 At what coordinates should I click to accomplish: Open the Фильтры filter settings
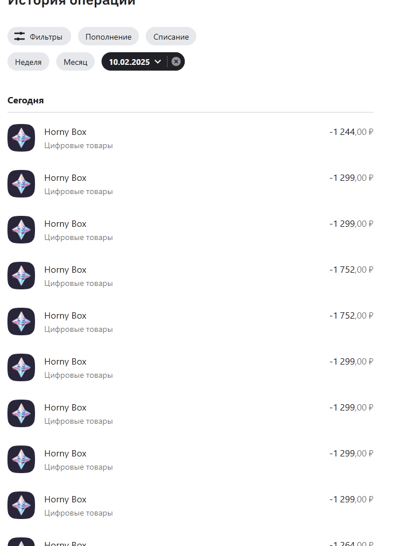[x=39, y=36]
